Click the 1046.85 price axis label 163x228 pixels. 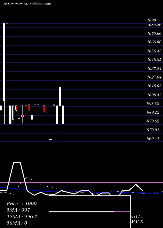(154, 60)
